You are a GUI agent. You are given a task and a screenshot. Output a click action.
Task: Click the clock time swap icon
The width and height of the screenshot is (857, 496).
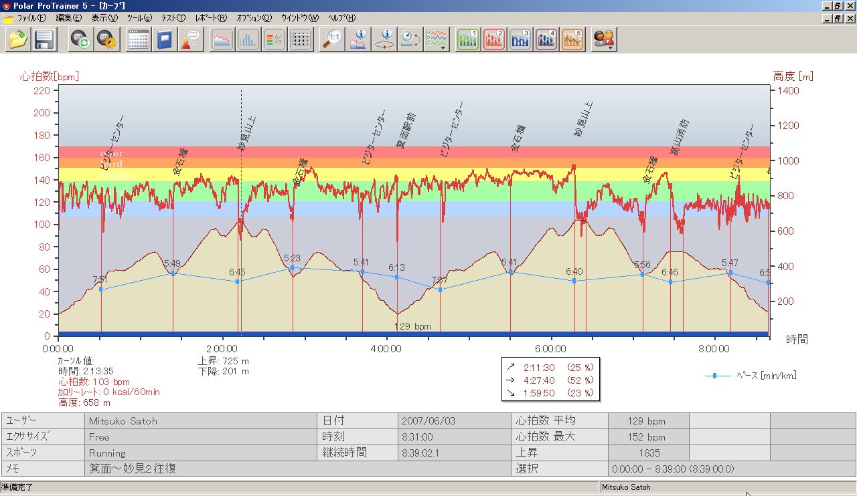point(410,39)
